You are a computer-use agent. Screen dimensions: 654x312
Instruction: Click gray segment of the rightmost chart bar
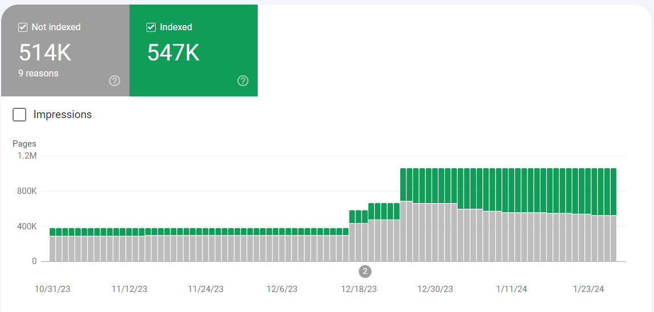pos(613,238)
